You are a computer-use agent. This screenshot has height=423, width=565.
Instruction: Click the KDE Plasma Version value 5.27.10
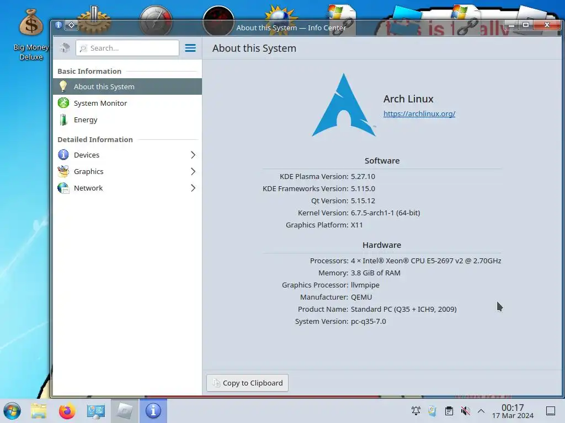(x=363, y=177)
